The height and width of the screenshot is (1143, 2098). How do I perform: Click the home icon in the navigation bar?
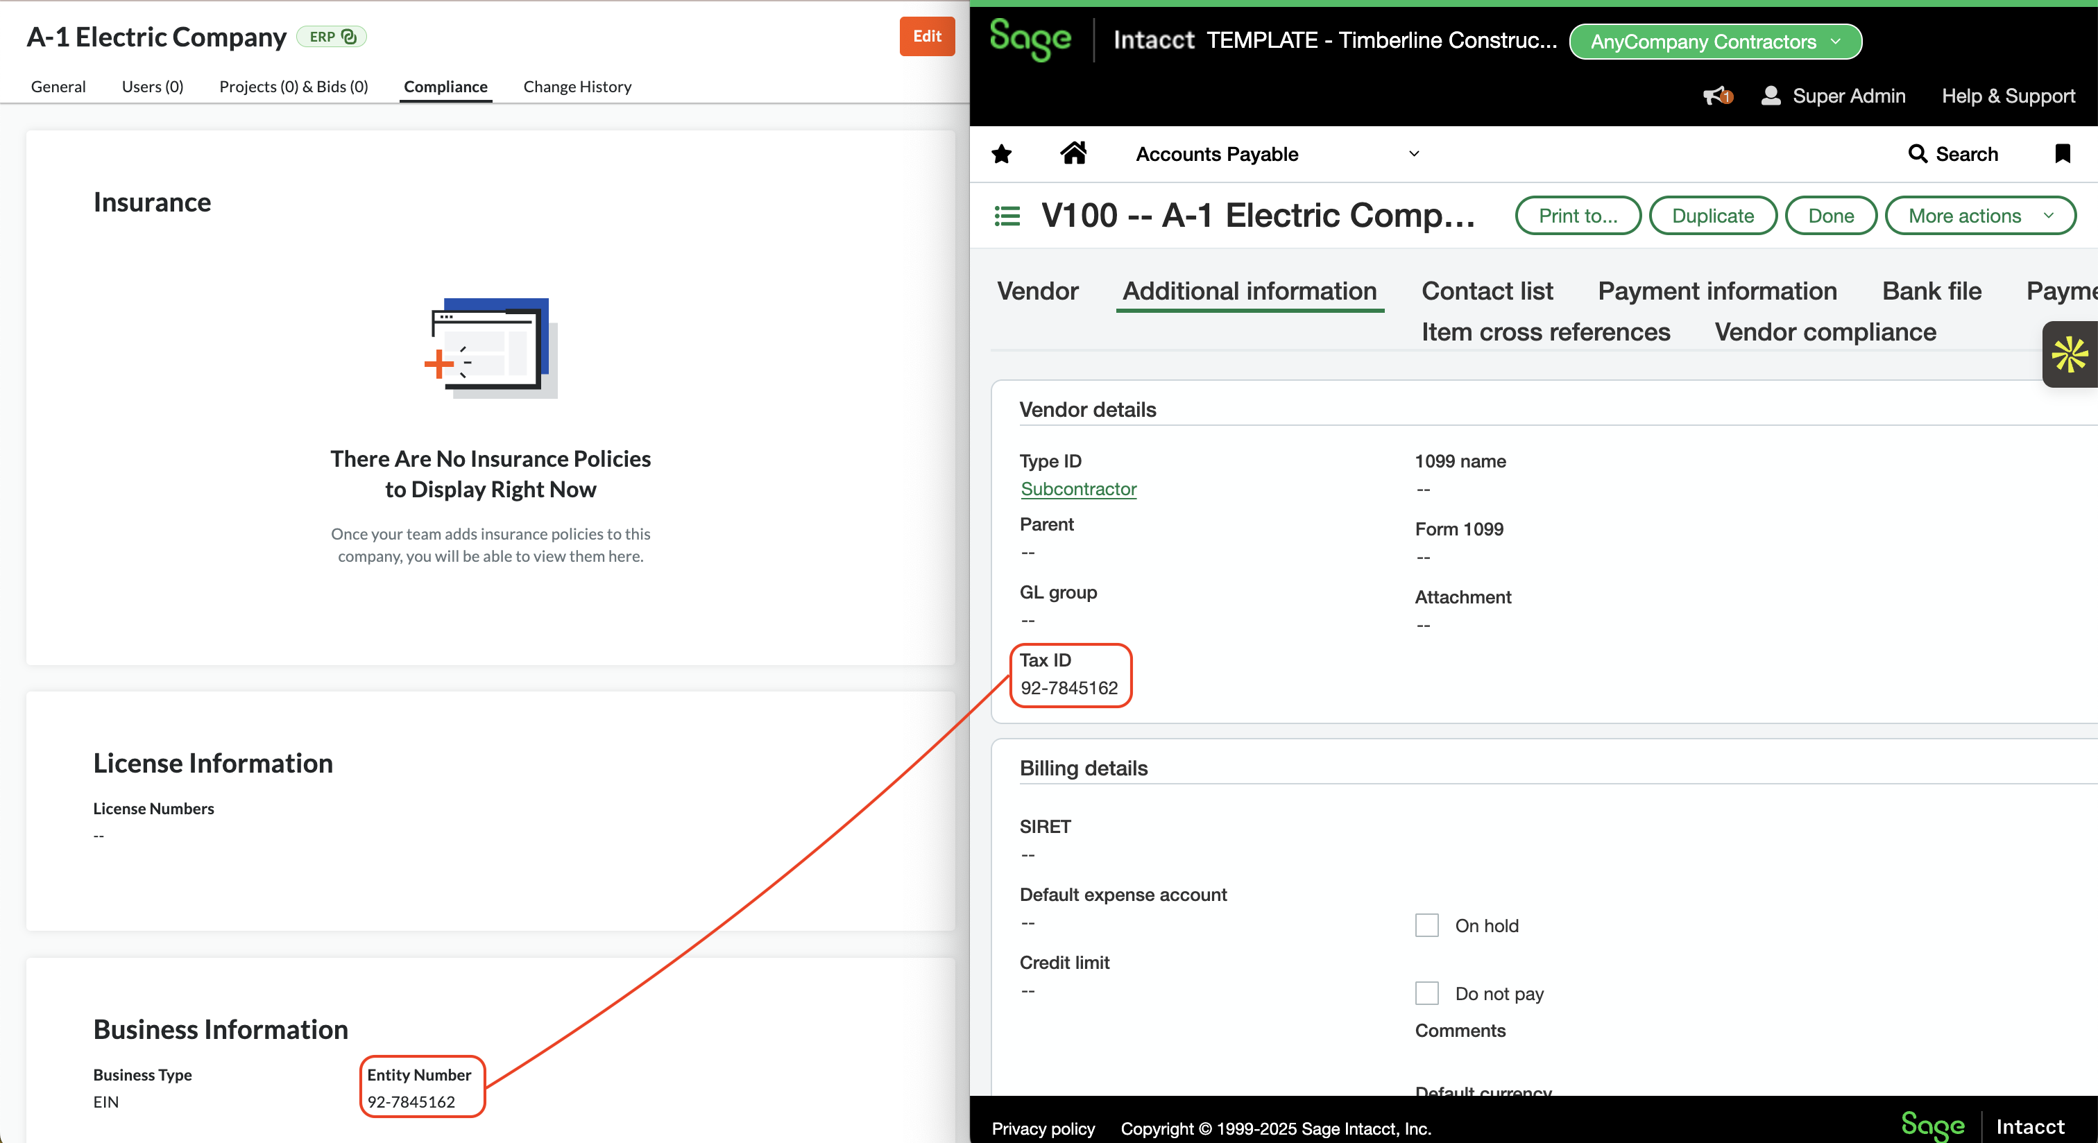click(1073, 154)
